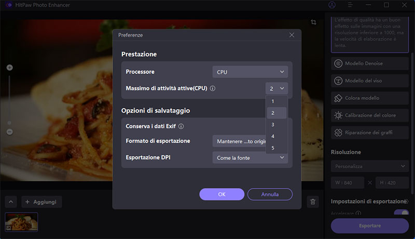Select the pasta photo thumbnail
Image resolution: width=415 pixels, height=239 pixels.
(21, 222)
